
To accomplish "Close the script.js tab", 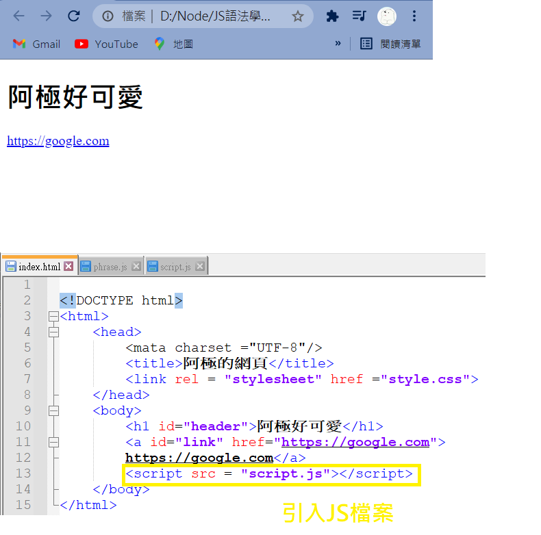I will [x=200, y=266].
